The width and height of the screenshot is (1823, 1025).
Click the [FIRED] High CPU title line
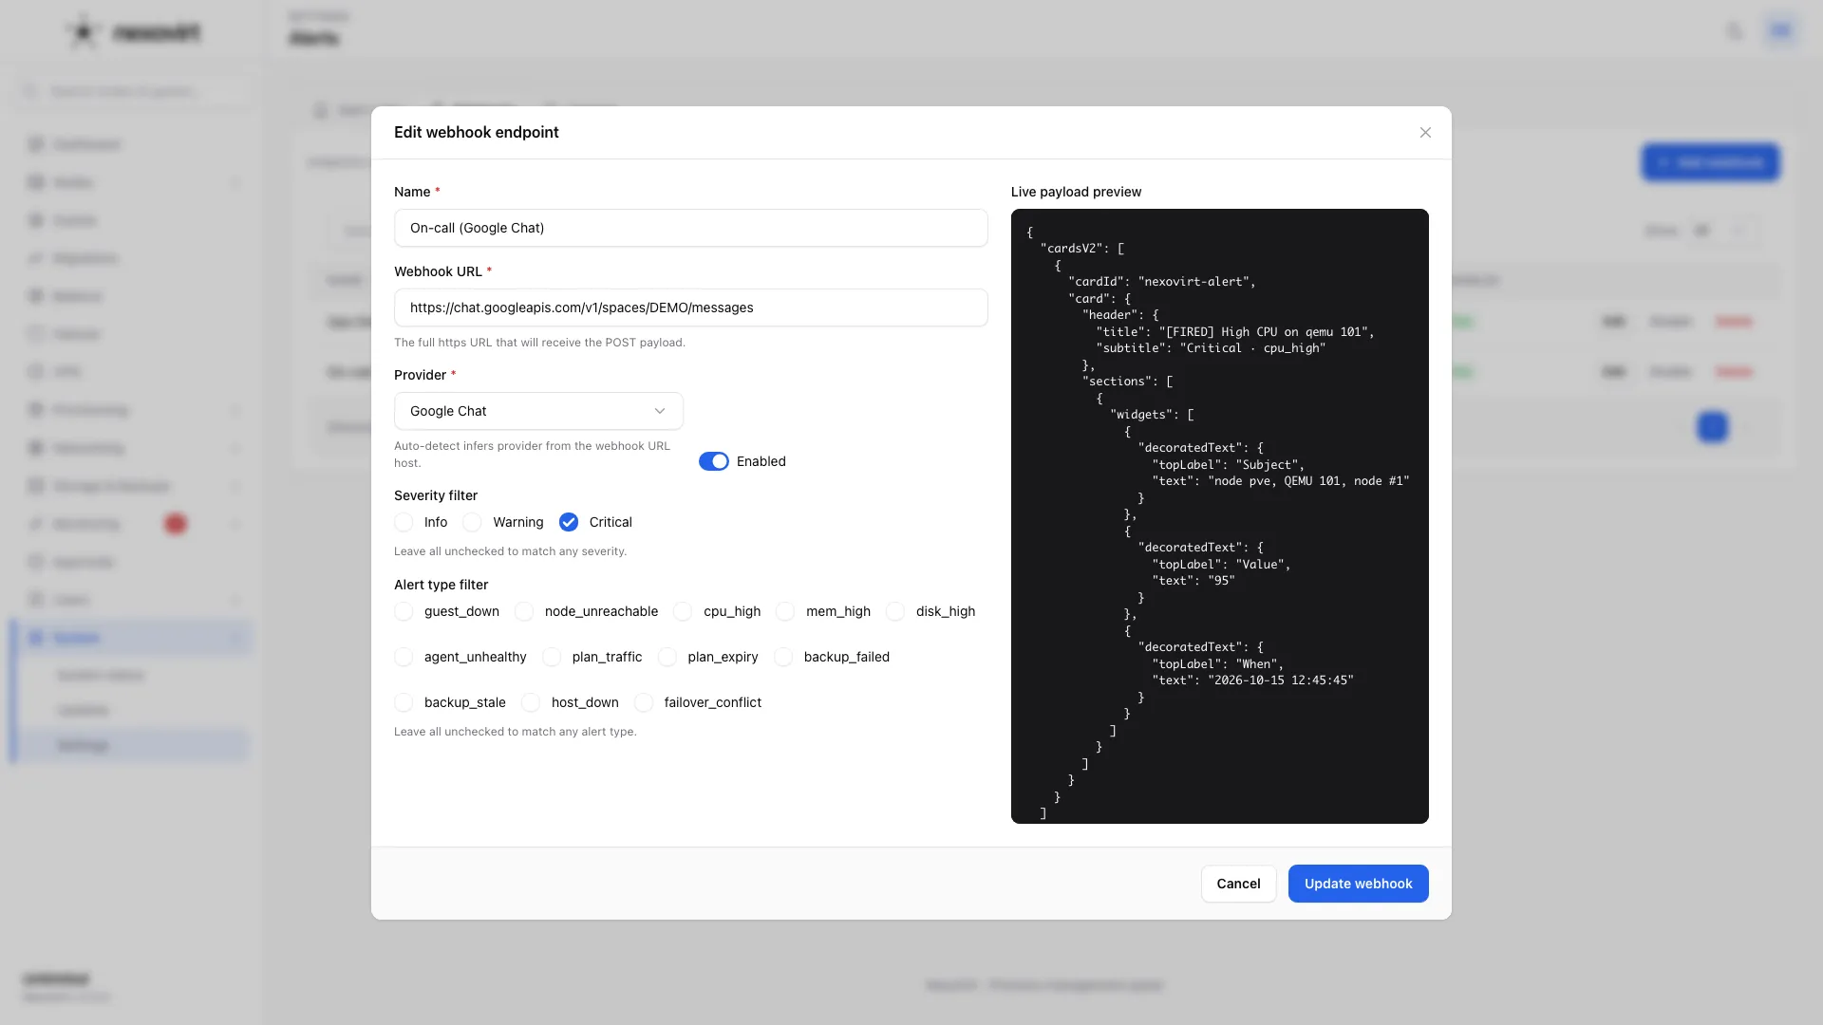point(1235,332)
